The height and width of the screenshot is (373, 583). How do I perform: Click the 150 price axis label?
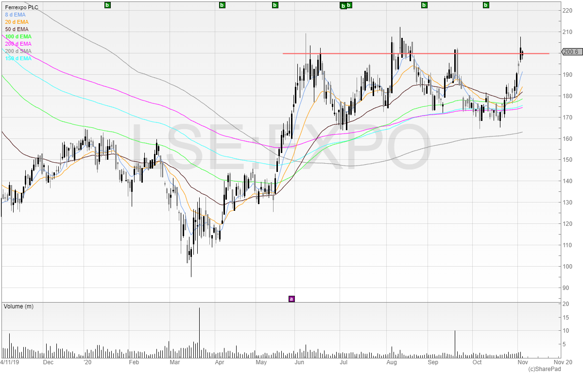point(567,160)
